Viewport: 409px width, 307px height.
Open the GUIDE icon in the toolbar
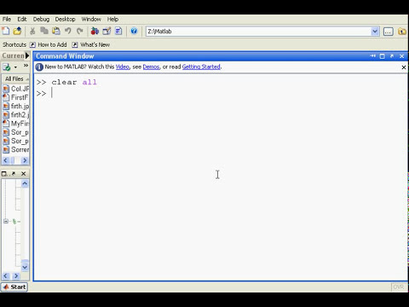point(107,31)
